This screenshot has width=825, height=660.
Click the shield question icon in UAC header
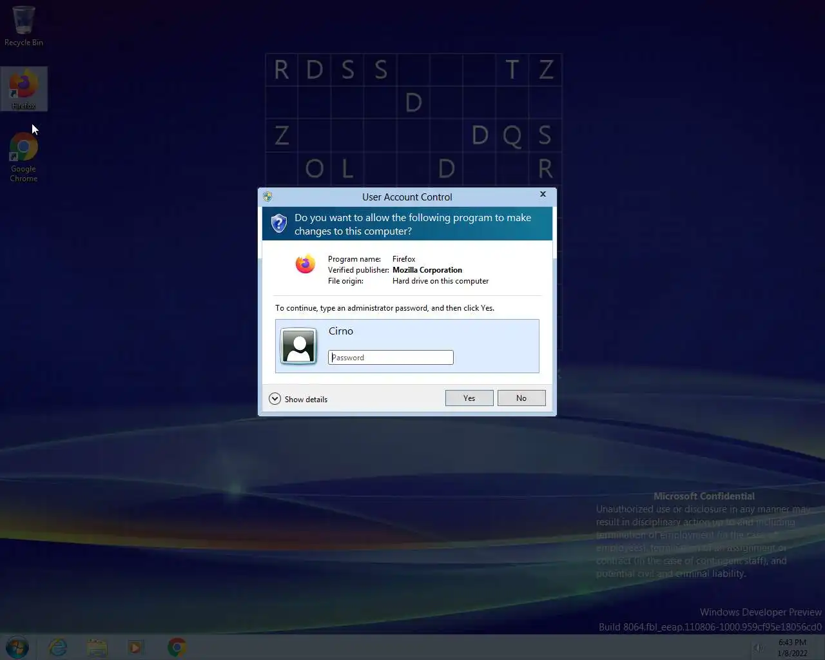click(x=278, y=223)
